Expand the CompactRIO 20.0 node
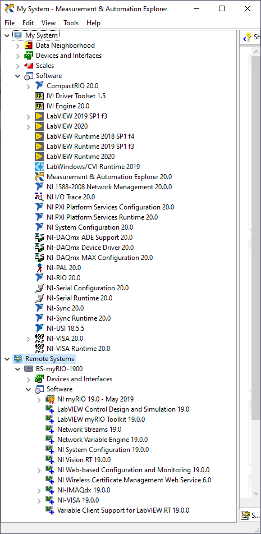The height and width of the screenshot is (534, 261). (29, 86)
